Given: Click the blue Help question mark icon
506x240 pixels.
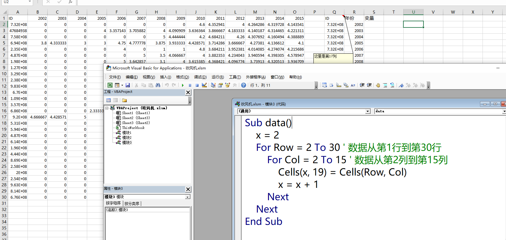Looking at the screenshot, I should (244, 85).
